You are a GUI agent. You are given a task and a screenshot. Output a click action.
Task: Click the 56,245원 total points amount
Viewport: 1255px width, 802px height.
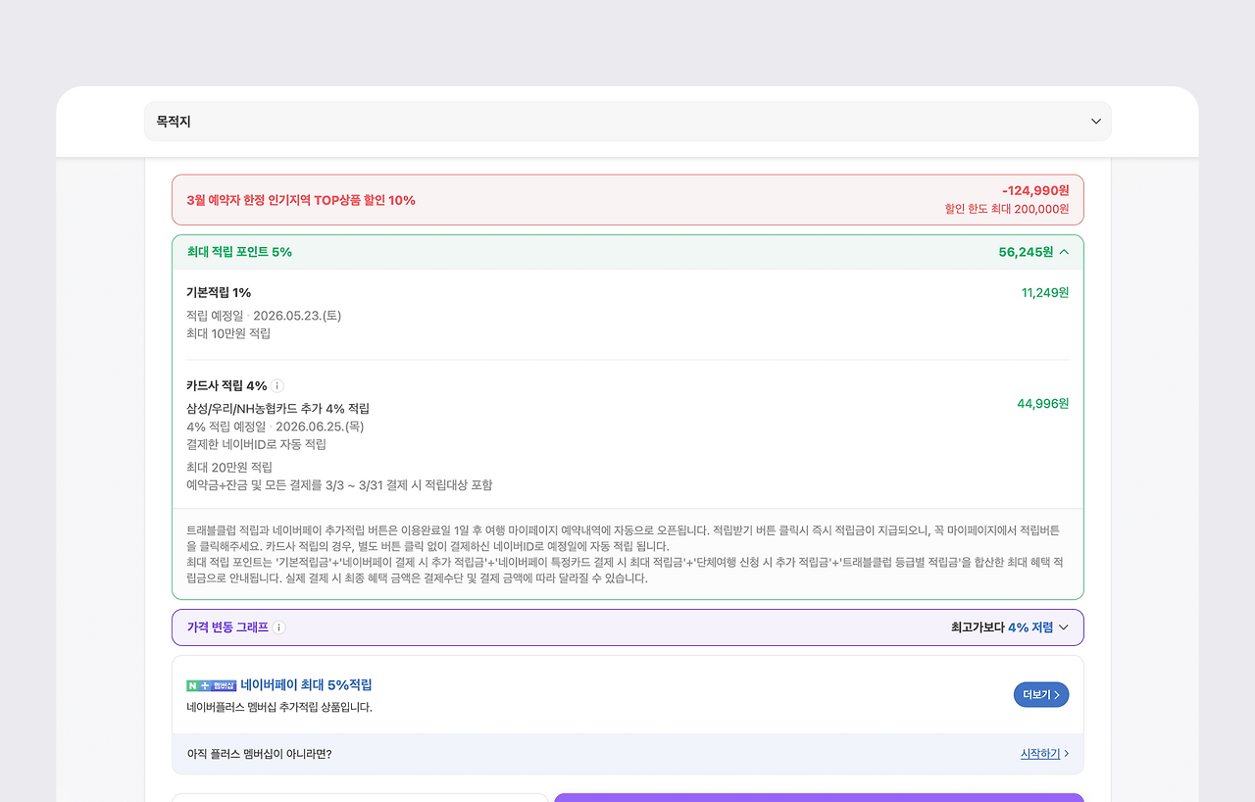(x=1026, y=252)
